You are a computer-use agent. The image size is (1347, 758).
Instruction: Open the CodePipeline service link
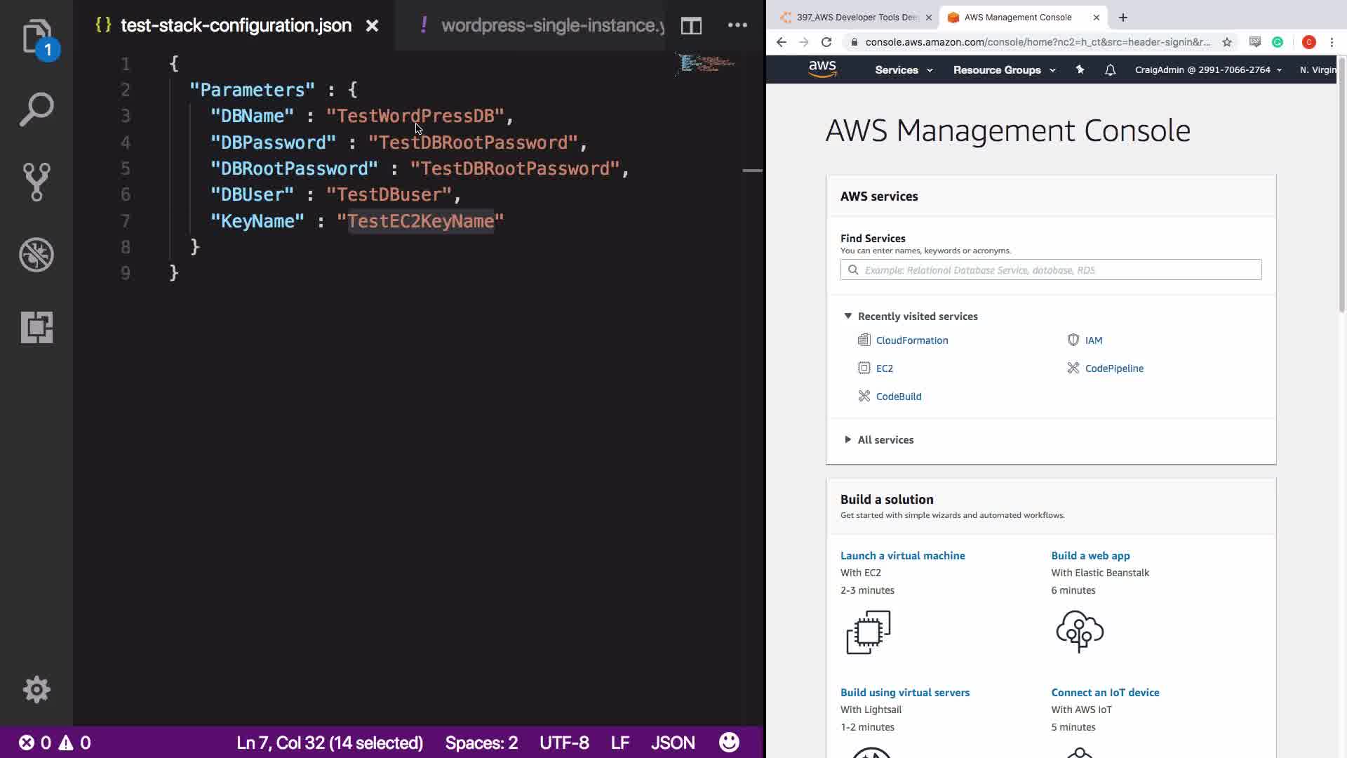(1113, 368)
